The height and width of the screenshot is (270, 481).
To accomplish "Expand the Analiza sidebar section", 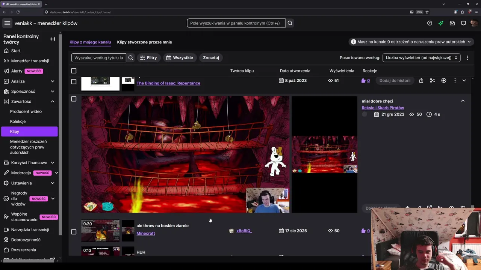I will click(x=53, y=81).
